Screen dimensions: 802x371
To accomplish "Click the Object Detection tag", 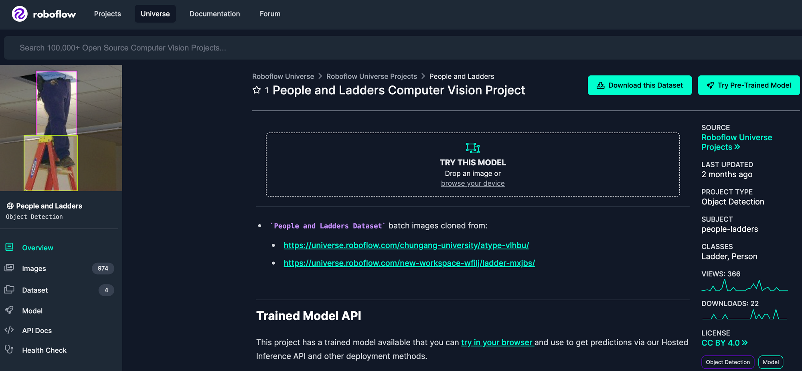I will (728, 362).
